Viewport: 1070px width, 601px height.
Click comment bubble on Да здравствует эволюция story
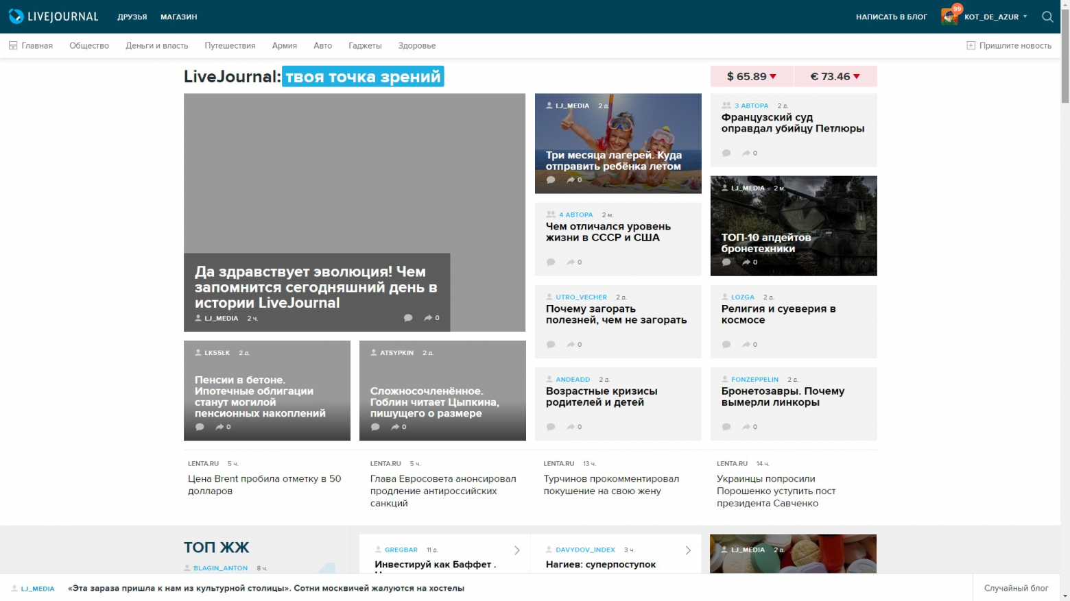point(408,318)
